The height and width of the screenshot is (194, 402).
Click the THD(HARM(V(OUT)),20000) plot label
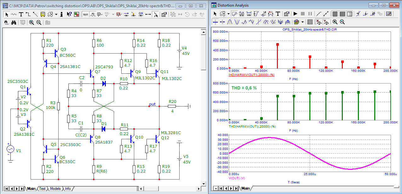click(252, 126)
